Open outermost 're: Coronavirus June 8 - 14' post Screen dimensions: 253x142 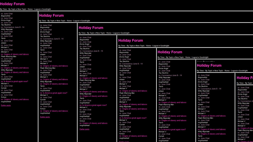(13, 27)
